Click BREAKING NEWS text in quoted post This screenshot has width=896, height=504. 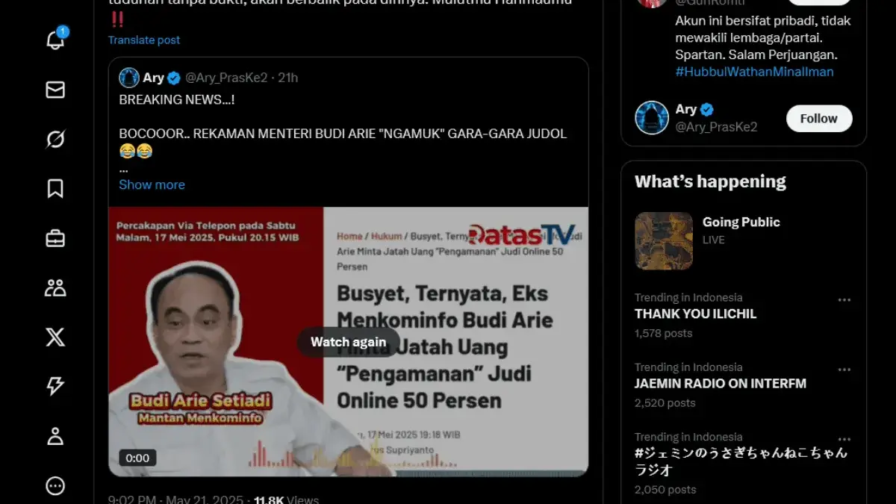coord(177,99)
